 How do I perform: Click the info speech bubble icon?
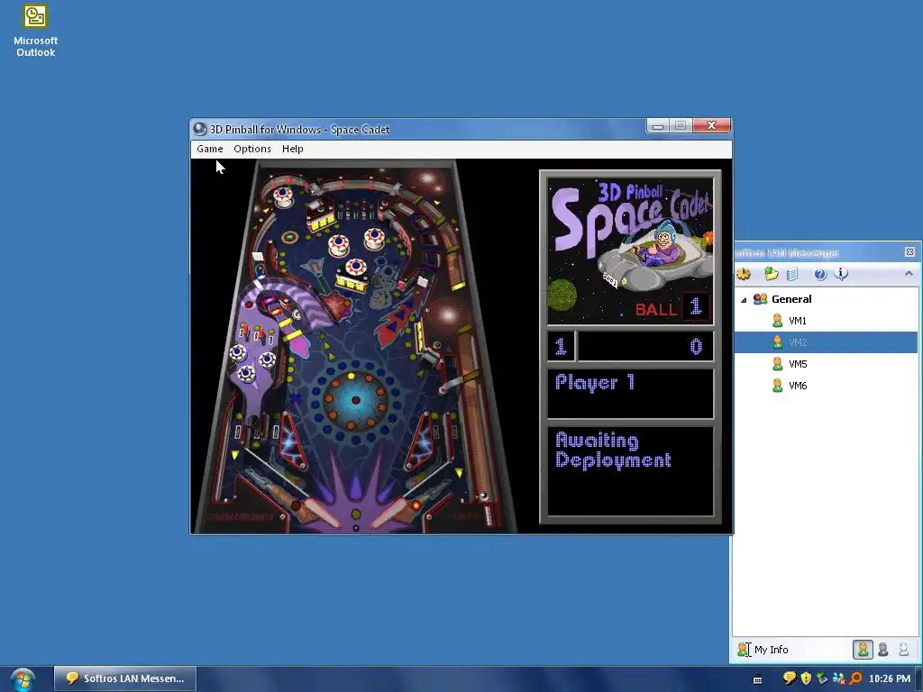pos(842,274)
